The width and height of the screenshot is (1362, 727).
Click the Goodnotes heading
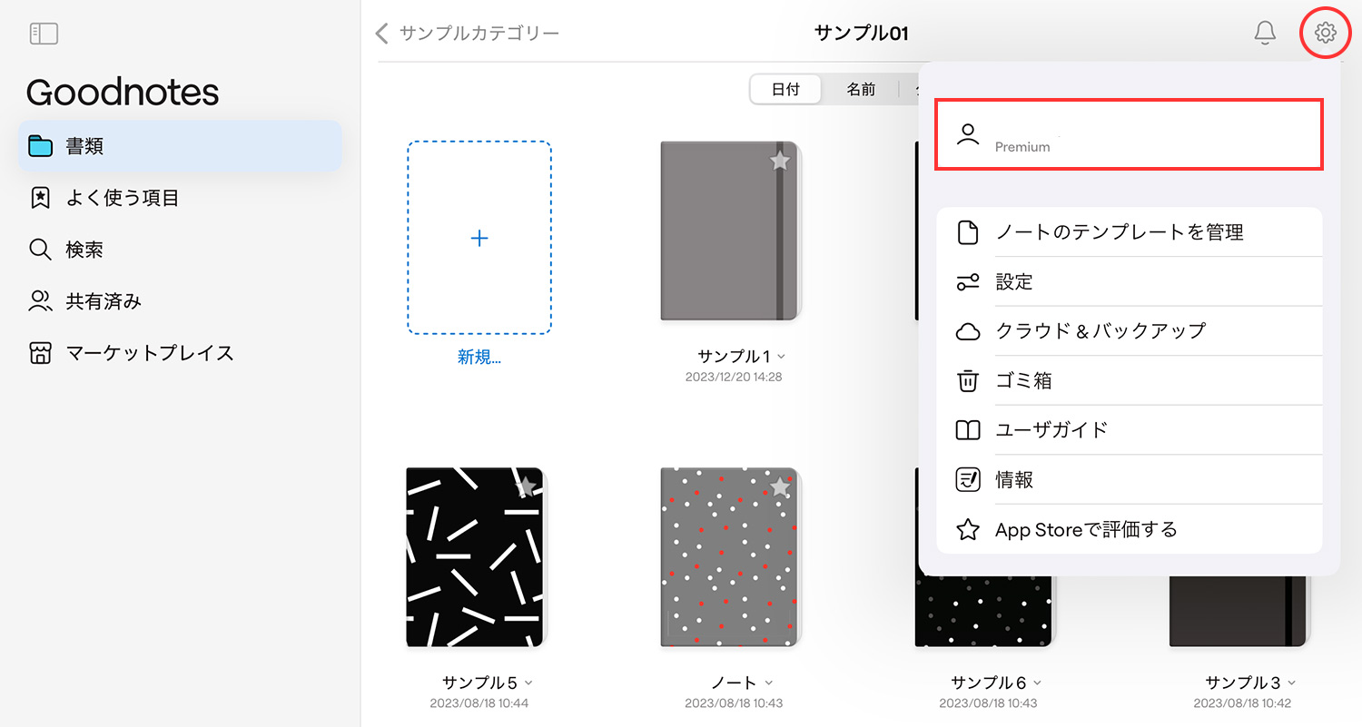(123, 92)
